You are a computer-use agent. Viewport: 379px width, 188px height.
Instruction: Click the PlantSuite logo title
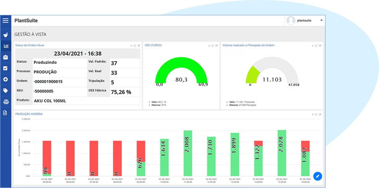[26, 21]
